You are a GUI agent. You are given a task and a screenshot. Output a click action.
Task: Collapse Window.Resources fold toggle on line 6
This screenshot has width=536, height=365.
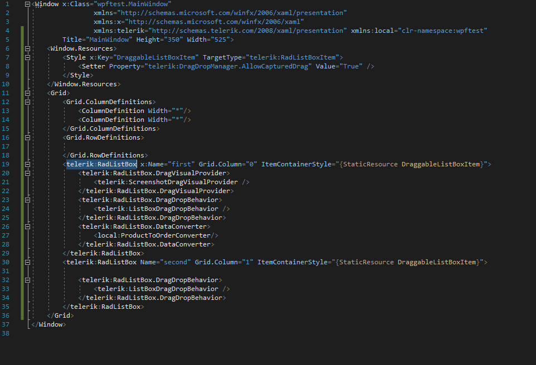28,48
